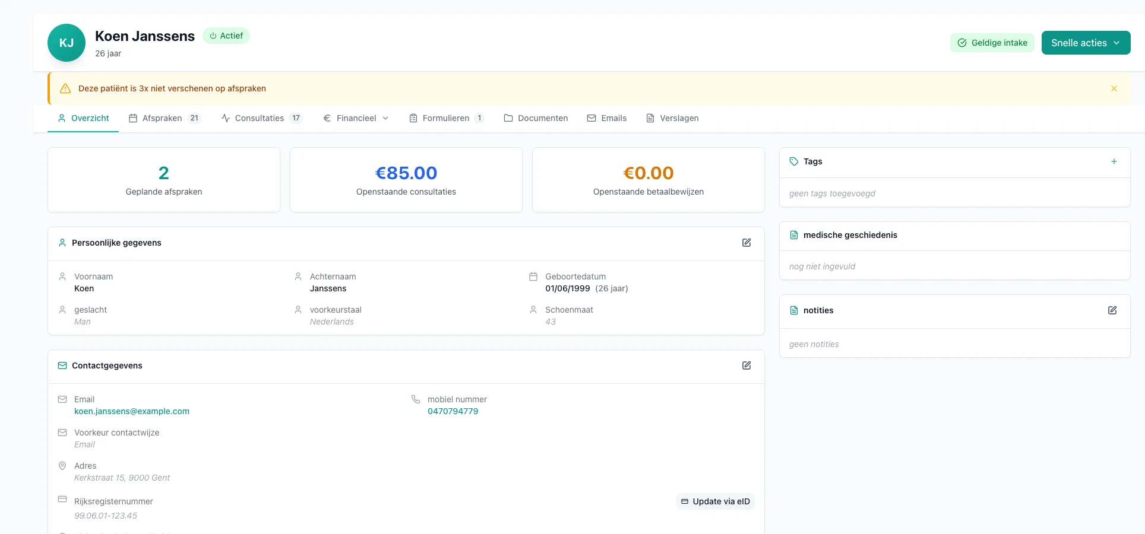Screen dimensions: 1145x534
Task: Click the text geen tags toegevoegd
Action: (832, 193)
